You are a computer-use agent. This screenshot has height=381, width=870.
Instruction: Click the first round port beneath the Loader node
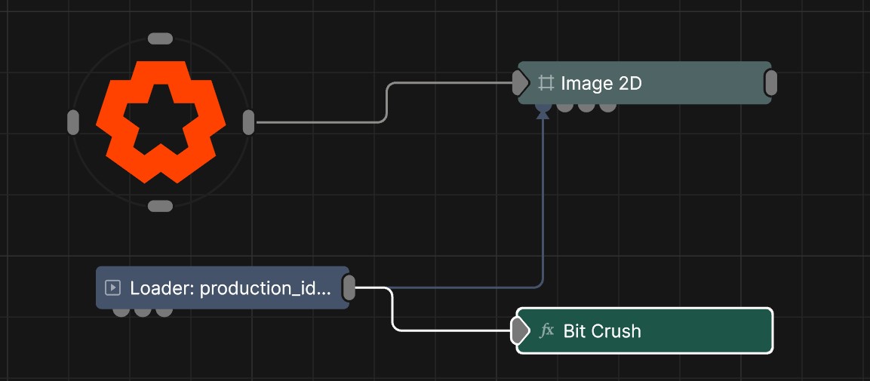point(121,312)
